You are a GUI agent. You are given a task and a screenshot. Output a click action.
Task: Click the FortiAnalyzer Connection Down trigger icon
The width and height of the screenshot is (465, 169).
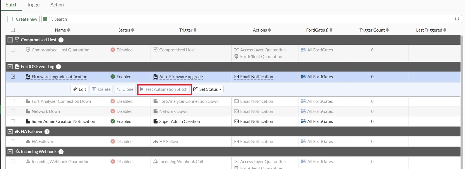pyautogui.click(x=156, y=101)
